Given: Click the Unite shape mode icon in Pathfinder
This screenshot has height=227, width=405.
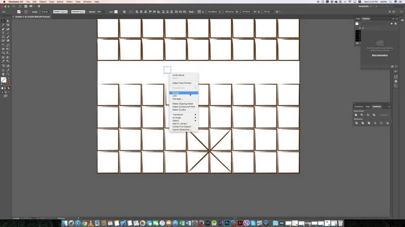Looking at the screenshot, I should [356, 115].
